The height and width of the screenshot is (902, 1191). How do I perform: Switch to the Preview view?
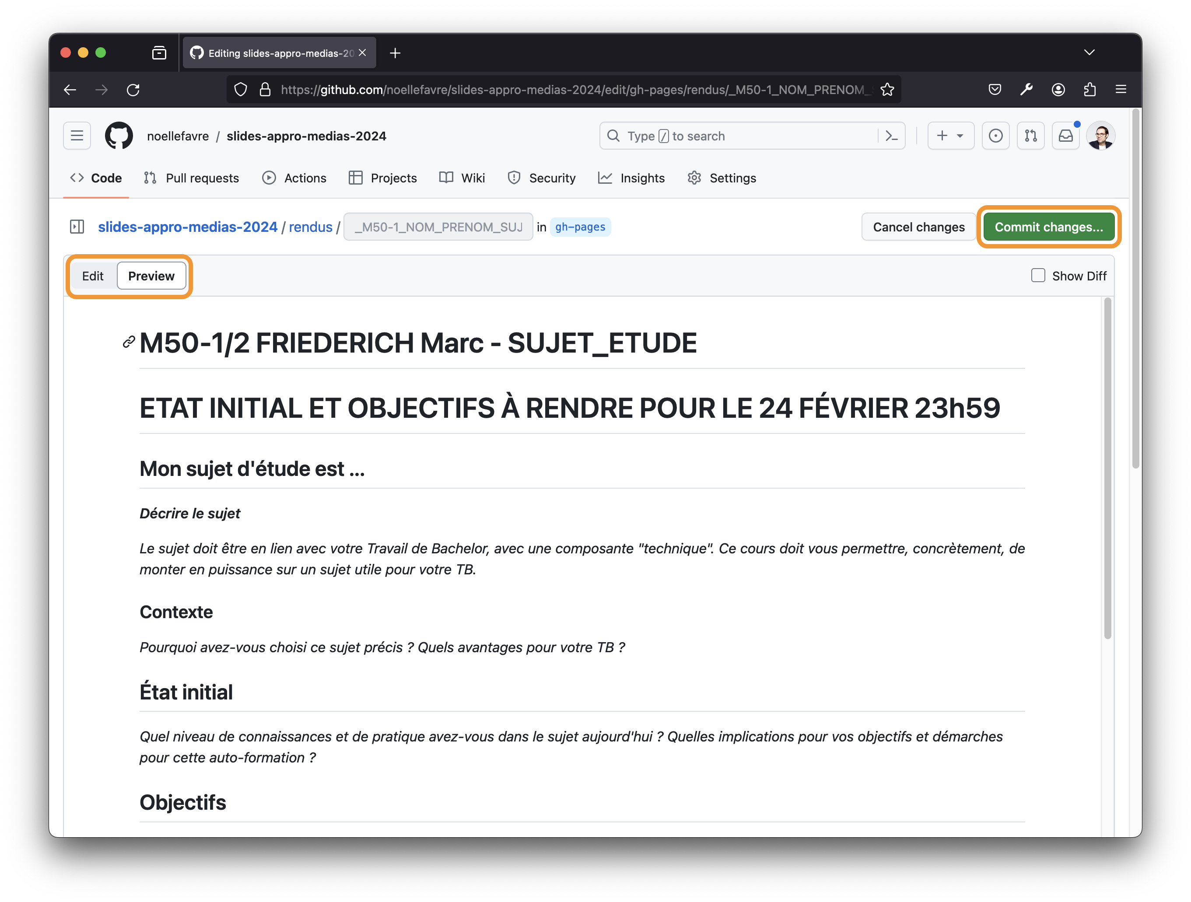(x=151, y=276)
